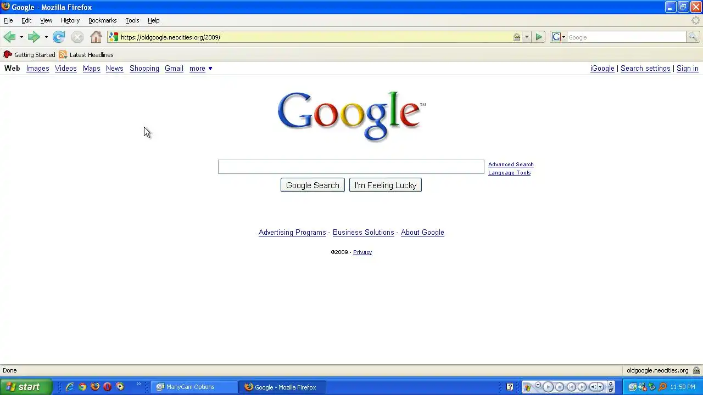This screenshot has width=703, height=395.
Task: Open the Forward button history dropdown arrow
Action: tap(46, 37)
